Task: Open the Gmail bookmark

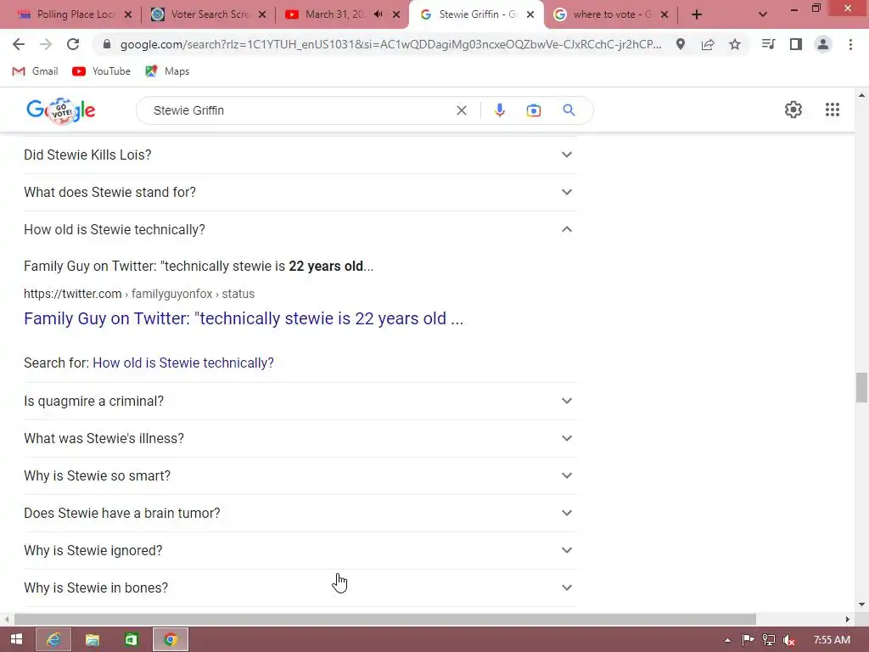Action: [35, 71]
